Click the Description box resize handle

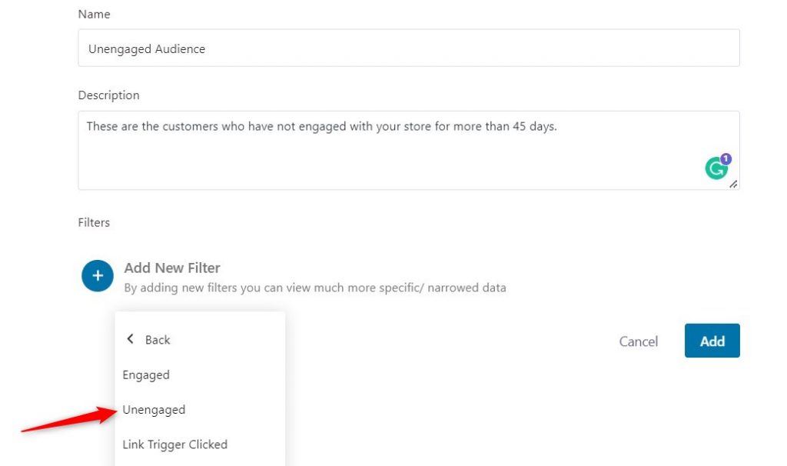pyautogui.click(x=733, y=185)
